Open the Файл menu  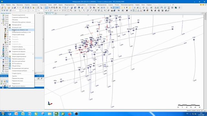click(x=3, y=5)
